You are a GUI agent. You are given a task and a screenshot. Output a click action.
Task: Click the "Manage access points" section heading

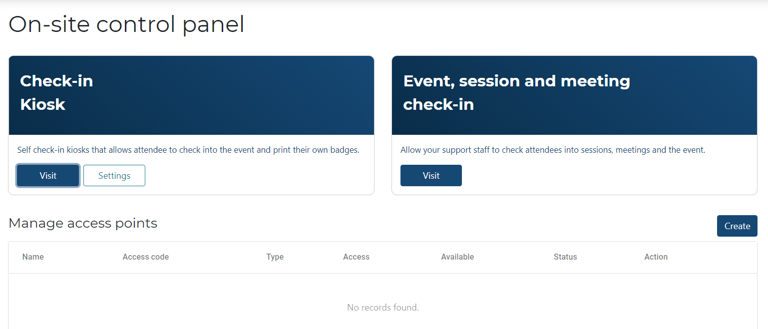coord(83,223)
